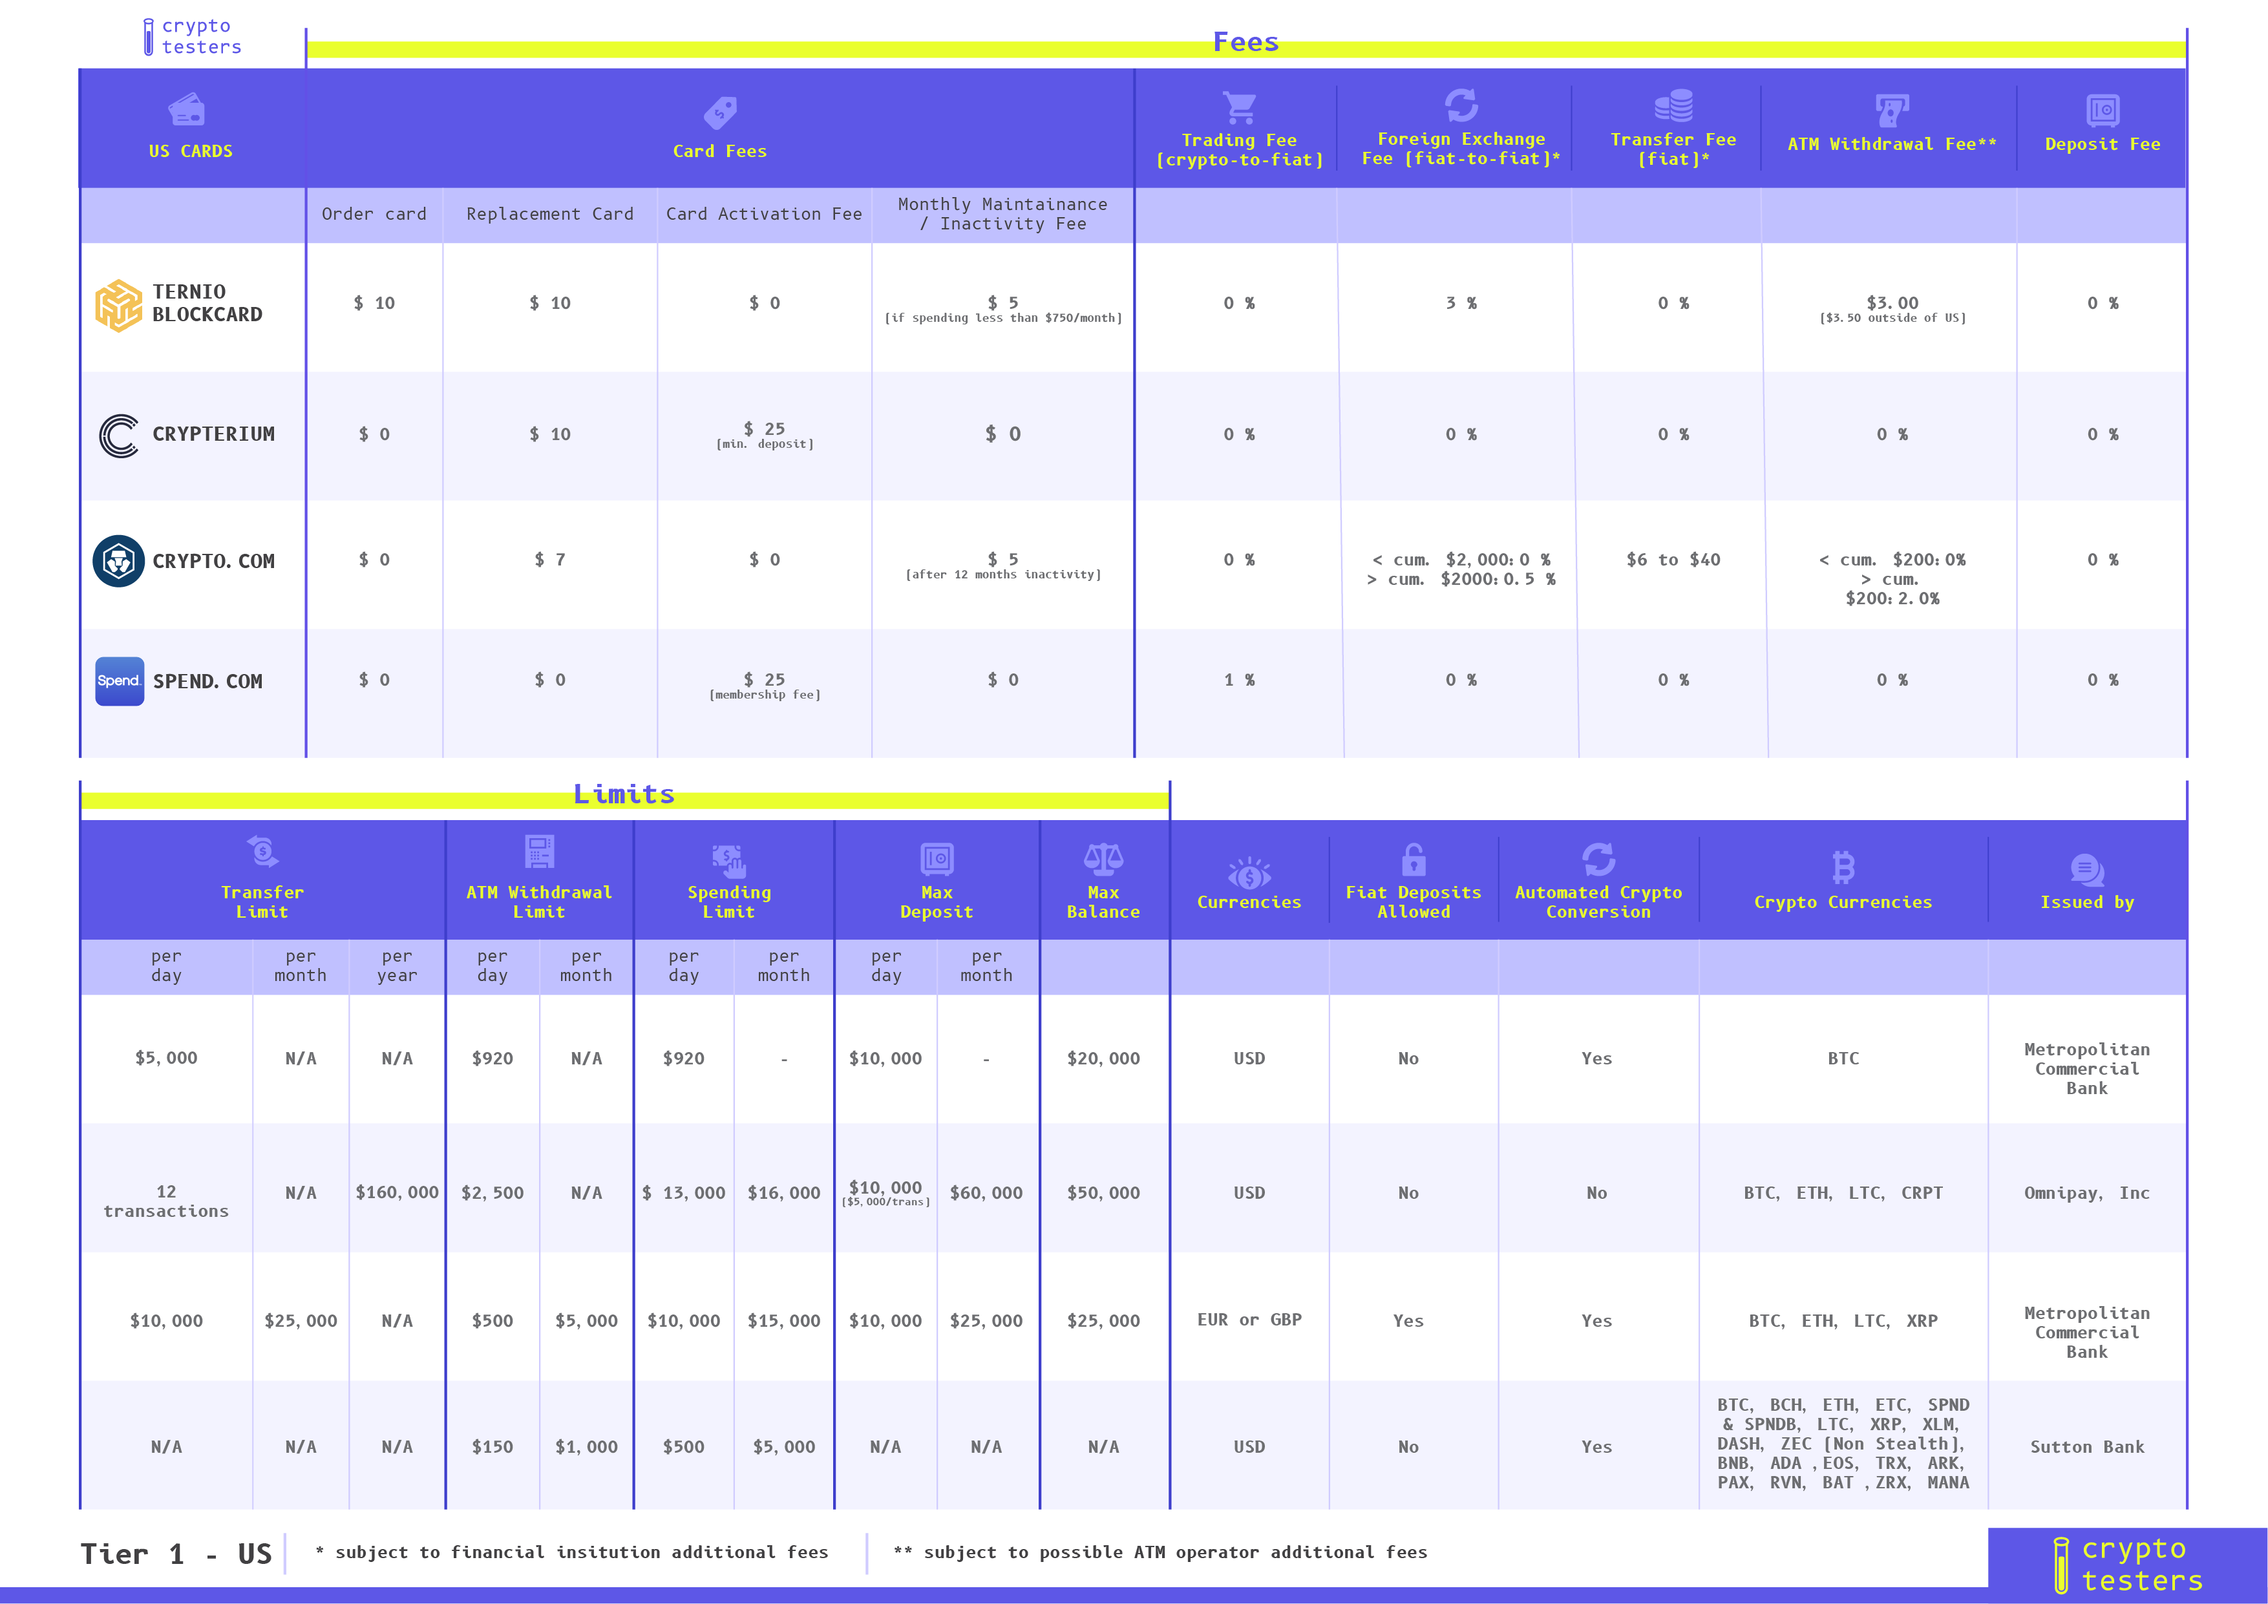The width and height of the screenshot is (2268, 1604).
Task: Click the Currencies dollar eye icon
Action: coord(1249,873)
